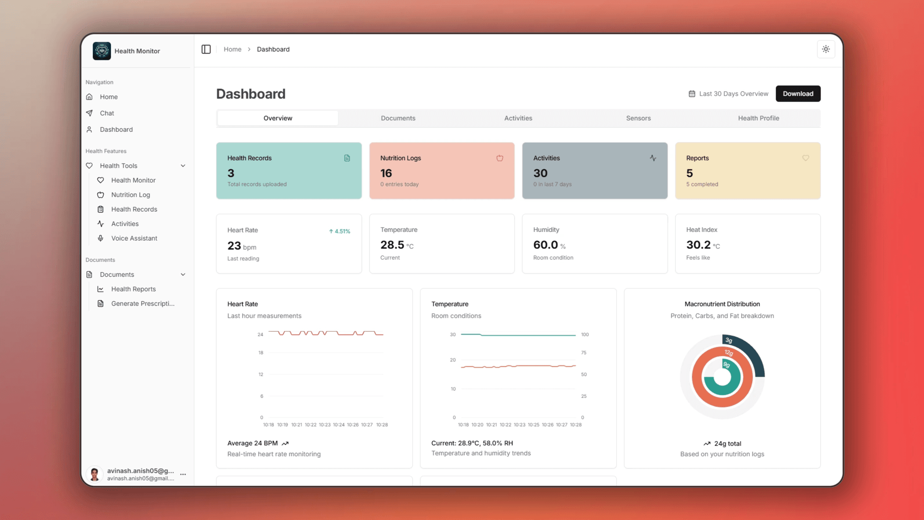Open the Health Profile tab
Viewport: 924px width, 520px height.
(758, 118)
